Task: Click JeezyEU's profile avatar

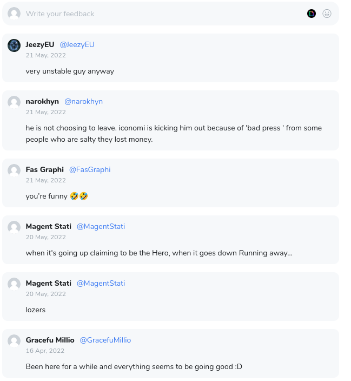Action: click(14, 45)
